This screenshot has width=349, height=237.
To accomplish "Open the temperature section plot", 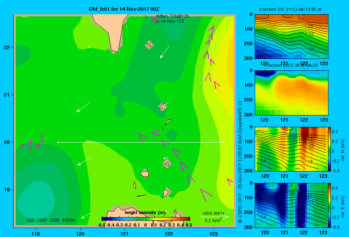I will click(291, 37).
